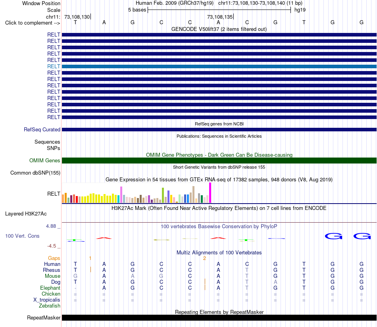
Task: Click the Human Feb. 2009 (GRCh37/hg19) title
Action: [x=175, y=3]
